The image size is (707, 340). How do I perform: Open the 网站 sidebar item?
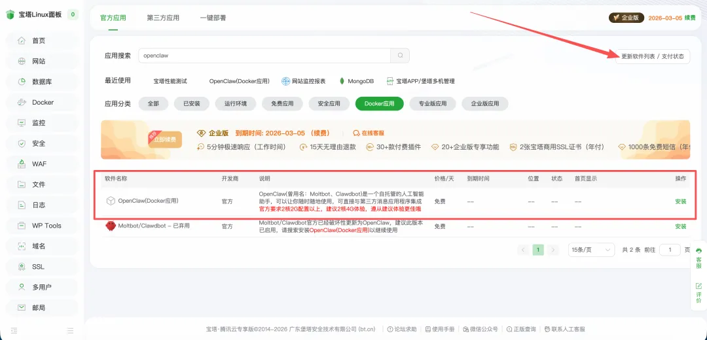point(41,61)
